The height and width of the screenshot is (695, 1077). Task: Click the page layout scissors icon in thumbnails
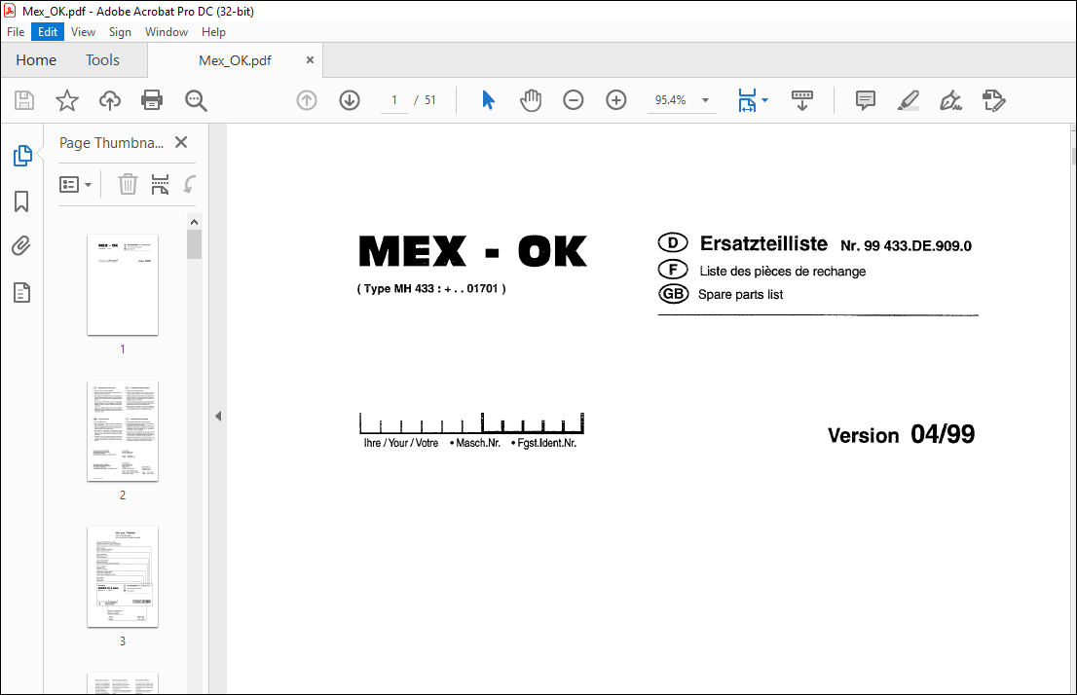(160, 184)
